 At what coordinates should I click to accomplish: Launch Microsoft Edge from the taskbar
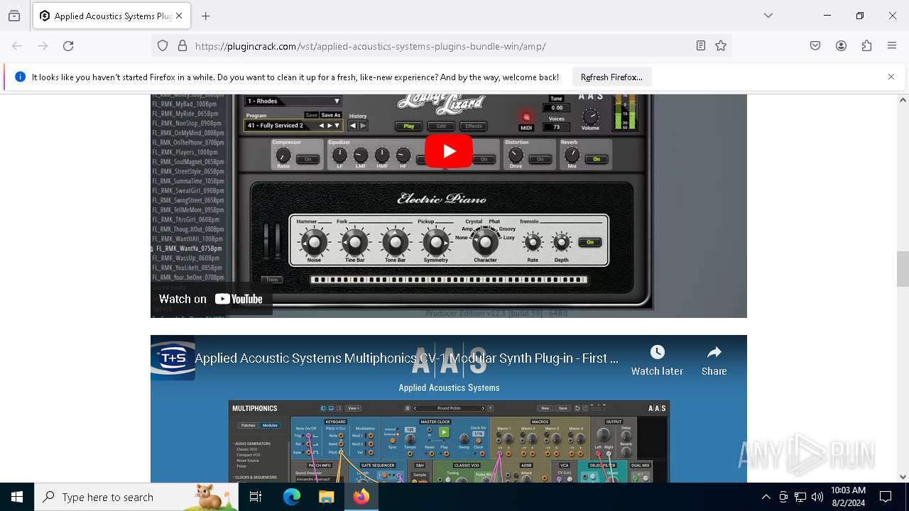tap(292, 497)
